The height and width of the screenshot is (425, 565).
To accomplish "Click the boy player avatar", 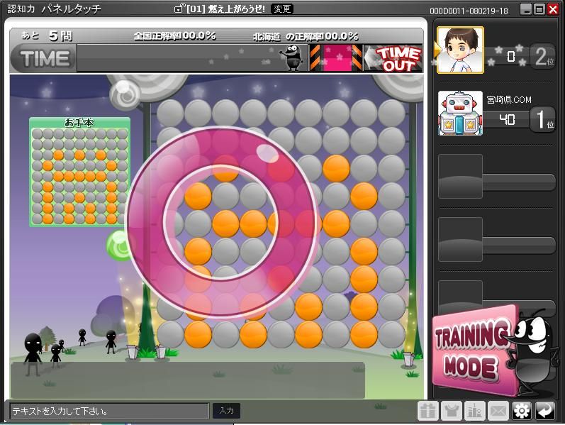I will point(460,50).
